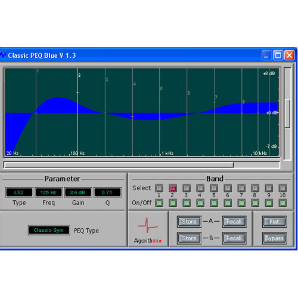This screenshot has width=298, height=298.
Task: Store current settings to preset A
Action: coord(189,222)
